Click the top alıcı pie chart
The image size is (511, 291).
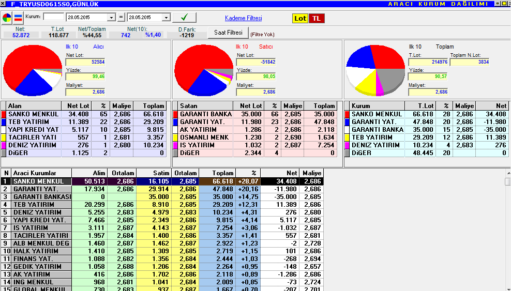(x=33, y=70)
